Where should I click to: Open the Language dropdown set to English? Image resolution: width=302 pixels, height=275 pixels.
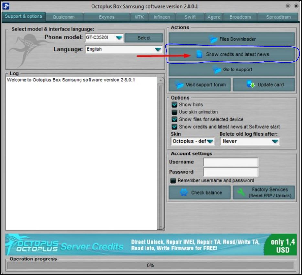pyautogui.click(x=124, y=49)
